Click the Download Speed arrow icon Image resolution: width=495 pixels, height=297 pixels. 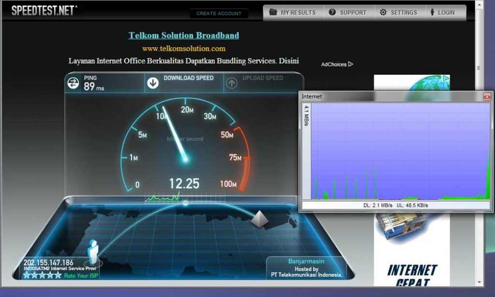(153, 83)
